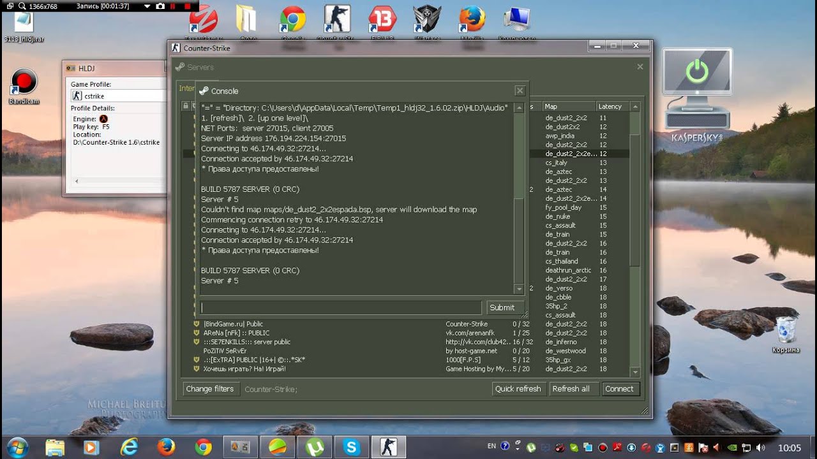The image size is (817, 459).
Task: Open Google Chrome desktop shortcut
Action: (292, 22)
